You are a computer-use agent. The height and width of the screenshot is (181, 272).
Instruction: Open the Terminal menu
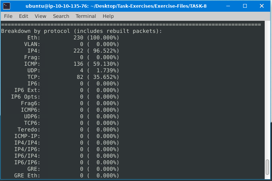pos(86,16)
